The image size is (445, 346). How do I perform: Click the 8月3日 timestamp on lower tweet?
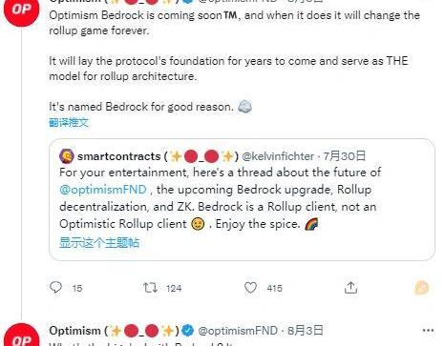(x=305, y=331)
